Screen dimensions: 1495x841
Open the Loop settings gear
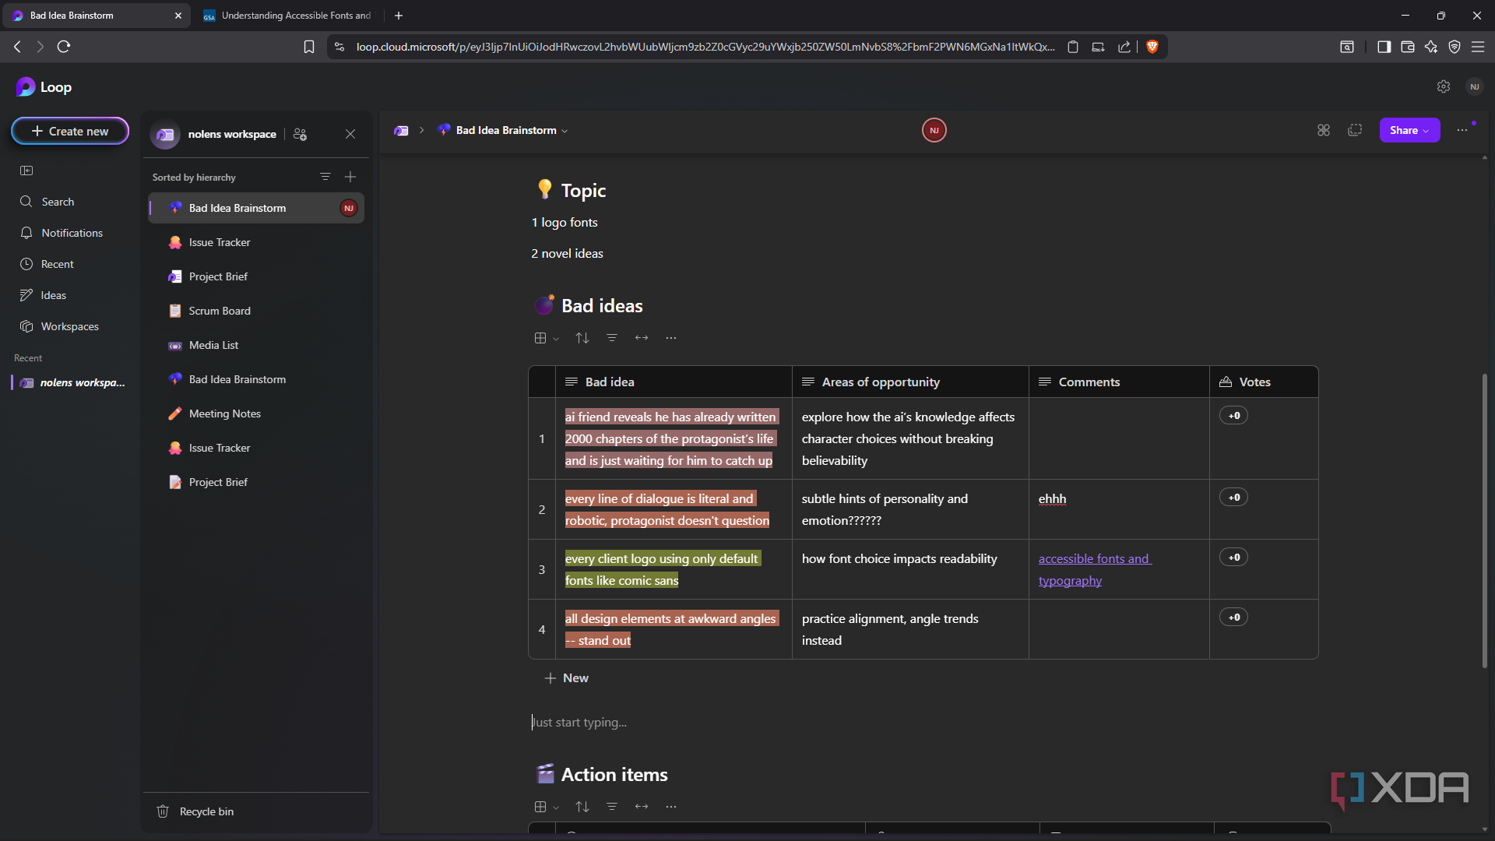pyautogui.click(x=1443, y=87)
